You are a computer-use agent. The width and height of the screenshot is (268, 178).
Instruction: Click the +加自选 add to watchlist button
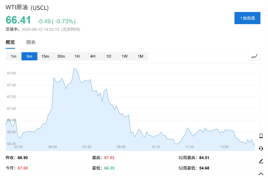[247, 18]
